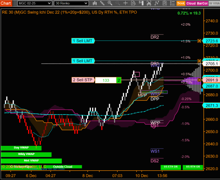Screen dimensions: 220x180
Task: Click the green position quantity 2 box
Action: click(x=119, y=80)
